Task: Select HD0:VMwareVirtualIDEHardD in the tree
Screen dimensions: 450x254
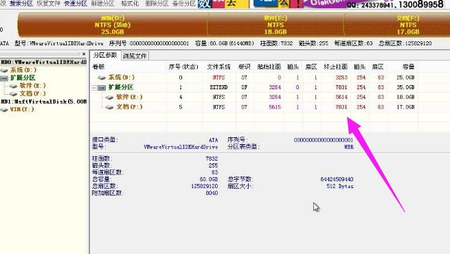Action: pos(43,62)
